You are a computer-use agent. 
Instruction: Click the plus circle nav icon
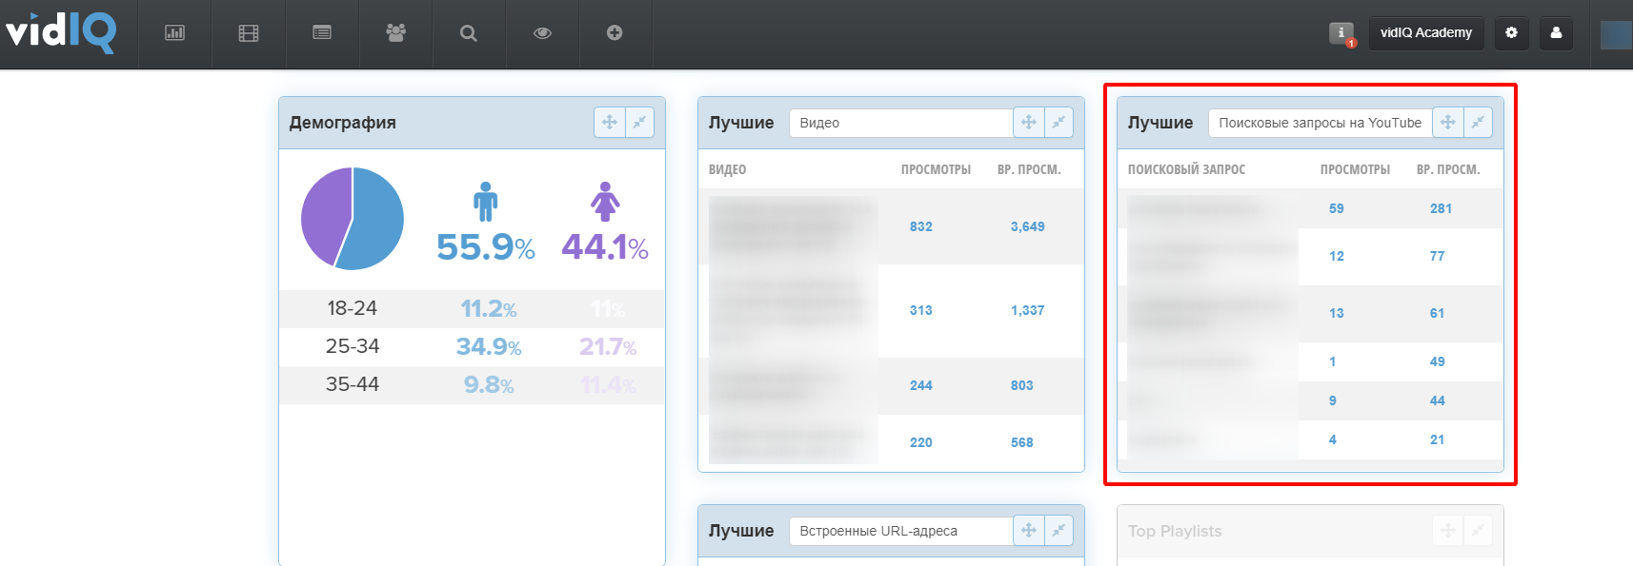coord(615,32)
